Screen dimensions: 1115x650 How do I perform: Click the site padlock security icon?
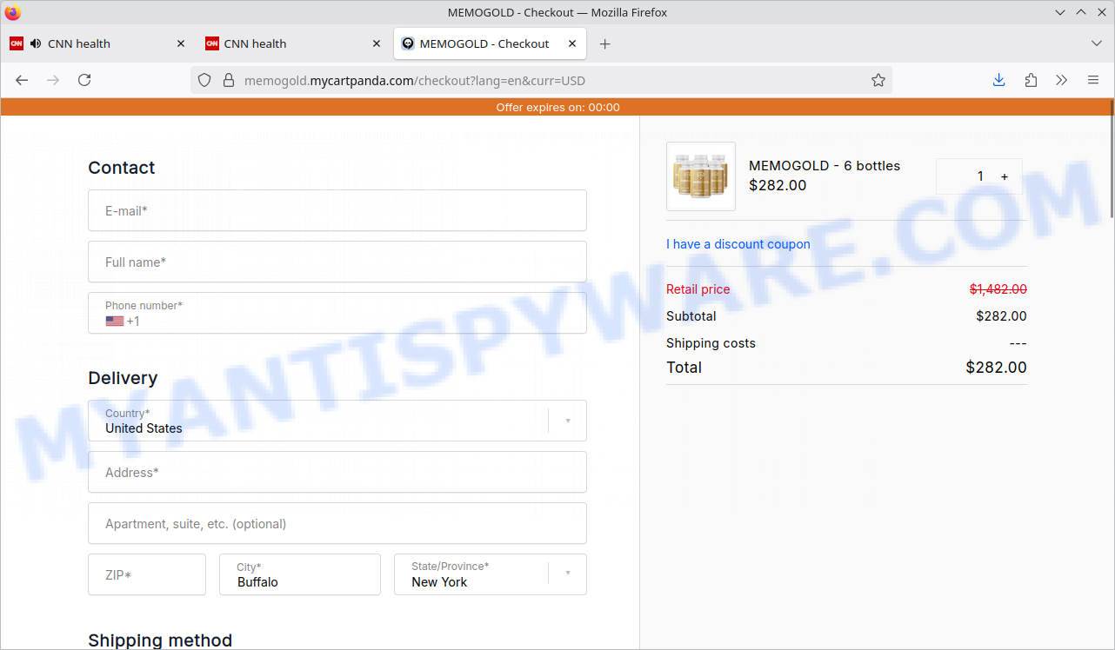[x=229, y=80]
